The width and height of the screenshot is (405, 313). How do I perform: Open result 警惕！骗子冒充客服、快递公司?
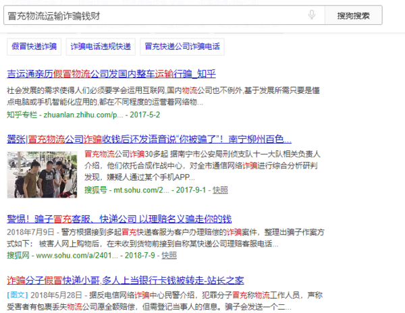click(x=119, y=219)
